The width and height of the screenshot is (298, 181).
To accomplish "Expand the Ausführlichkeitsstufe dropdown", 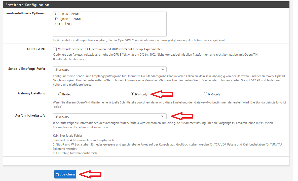I will 109,116.
